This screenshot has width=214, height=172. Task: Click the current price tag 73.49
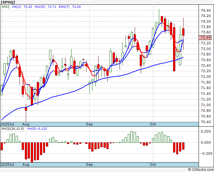(205, 37)
